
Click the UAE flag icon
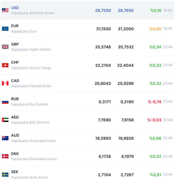click(5, 120)
